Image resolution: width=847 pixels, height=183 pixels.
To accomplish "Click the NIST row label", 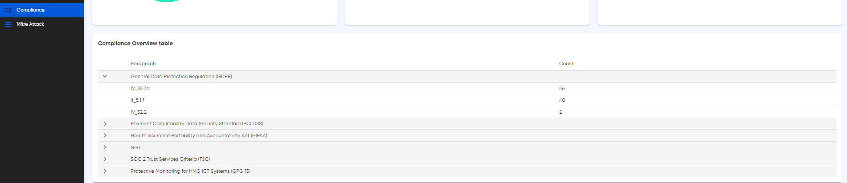I will [x=136, y=147].
